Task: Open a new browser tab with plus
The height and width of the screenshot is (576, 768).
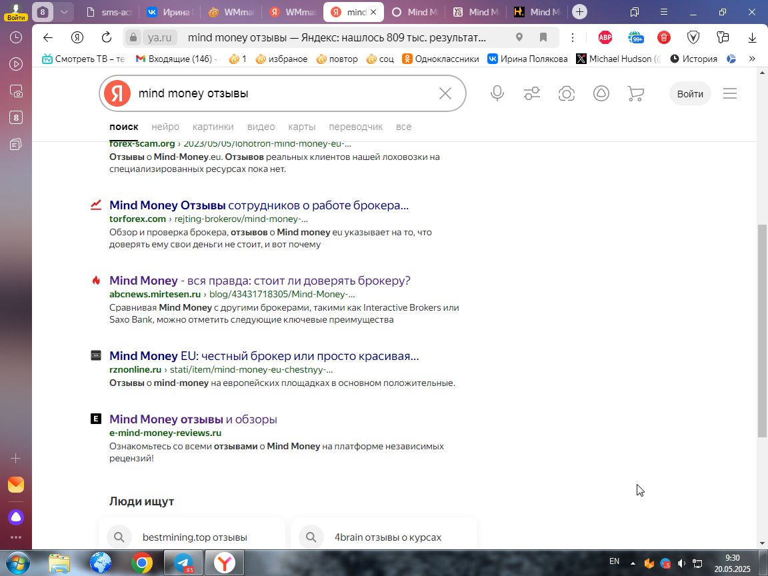Action: coord(579,12)
